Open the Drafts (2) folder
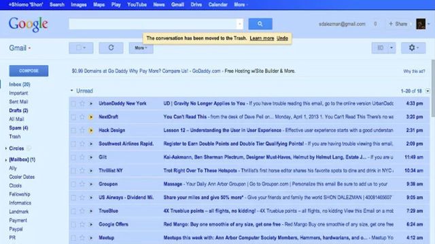 18,110
